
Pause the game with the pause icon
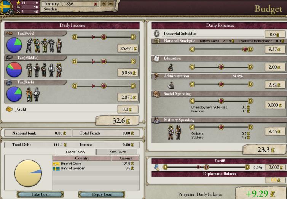(96, 4)
